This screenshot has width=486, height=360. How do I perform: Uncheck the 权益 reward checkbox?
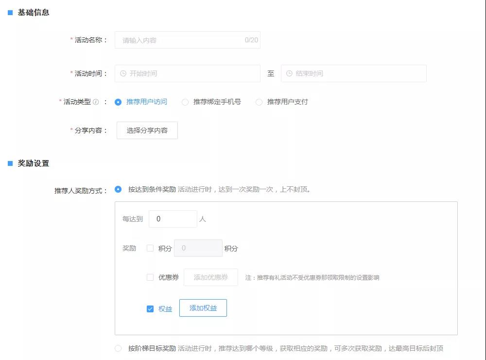pos(150,309)
